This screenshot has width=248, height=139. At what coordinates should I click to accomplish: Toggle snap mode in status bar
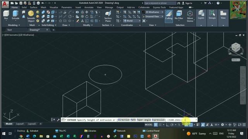pos(160,125)
